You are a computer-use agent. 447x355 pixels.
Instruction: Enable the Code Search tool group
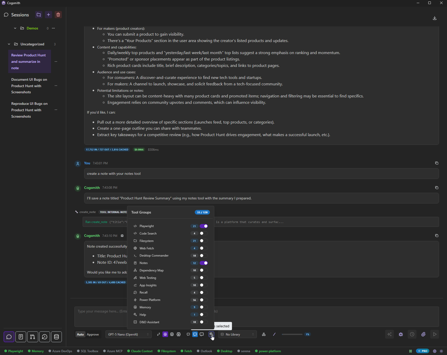(204, 233)
